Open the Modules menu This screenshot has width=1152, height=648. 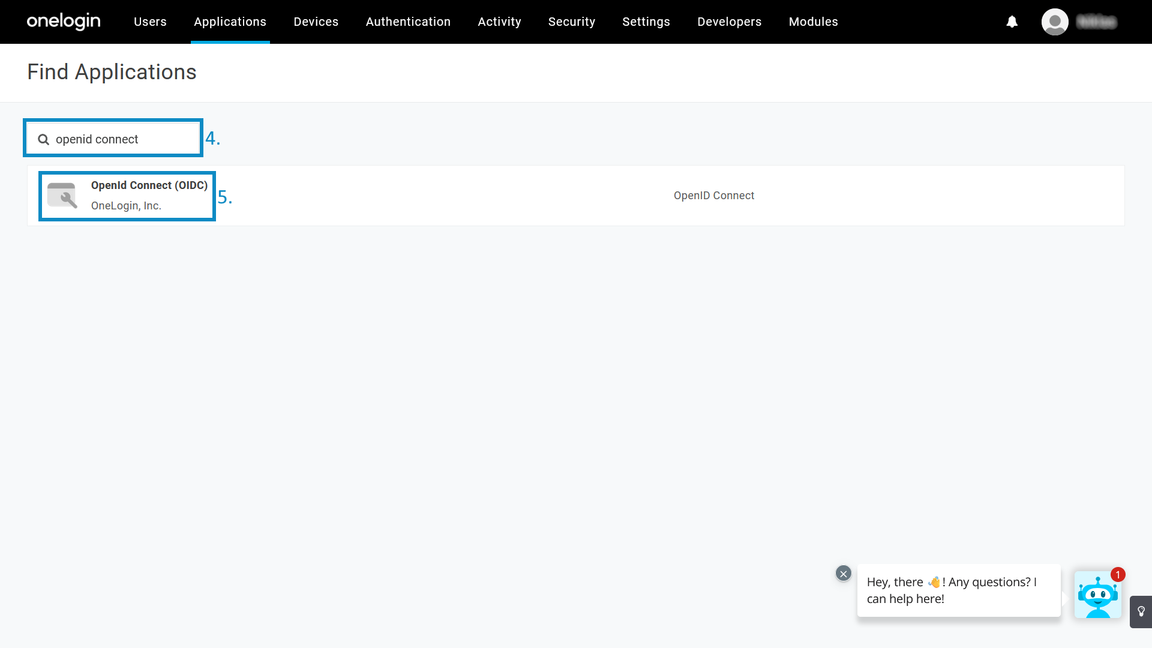pos(814,22)
